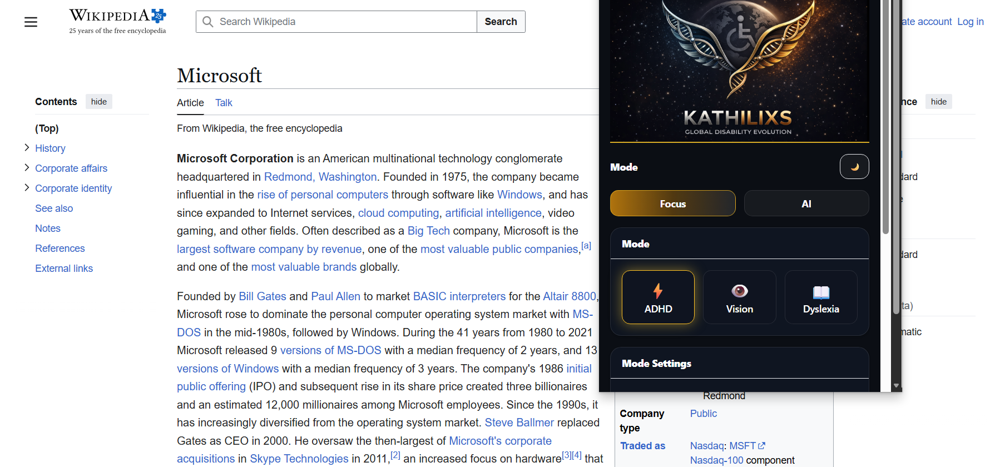
Task: Select the Vision mode
Action: (739, 297)
